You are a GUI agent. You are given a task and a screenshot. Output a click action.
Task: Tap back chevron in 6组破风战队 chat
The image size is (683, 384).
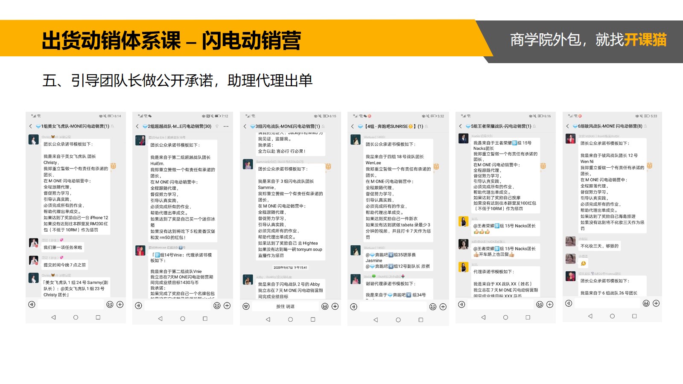tap(567, 126)
